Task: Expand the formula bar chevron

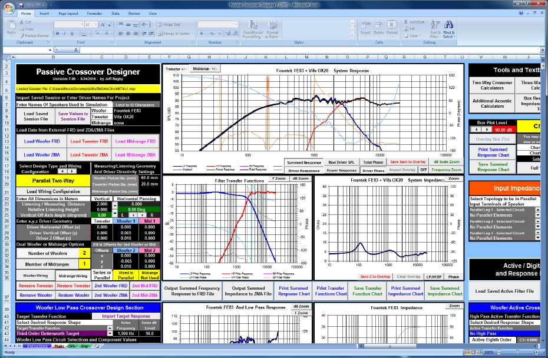Action: (543, 50)
